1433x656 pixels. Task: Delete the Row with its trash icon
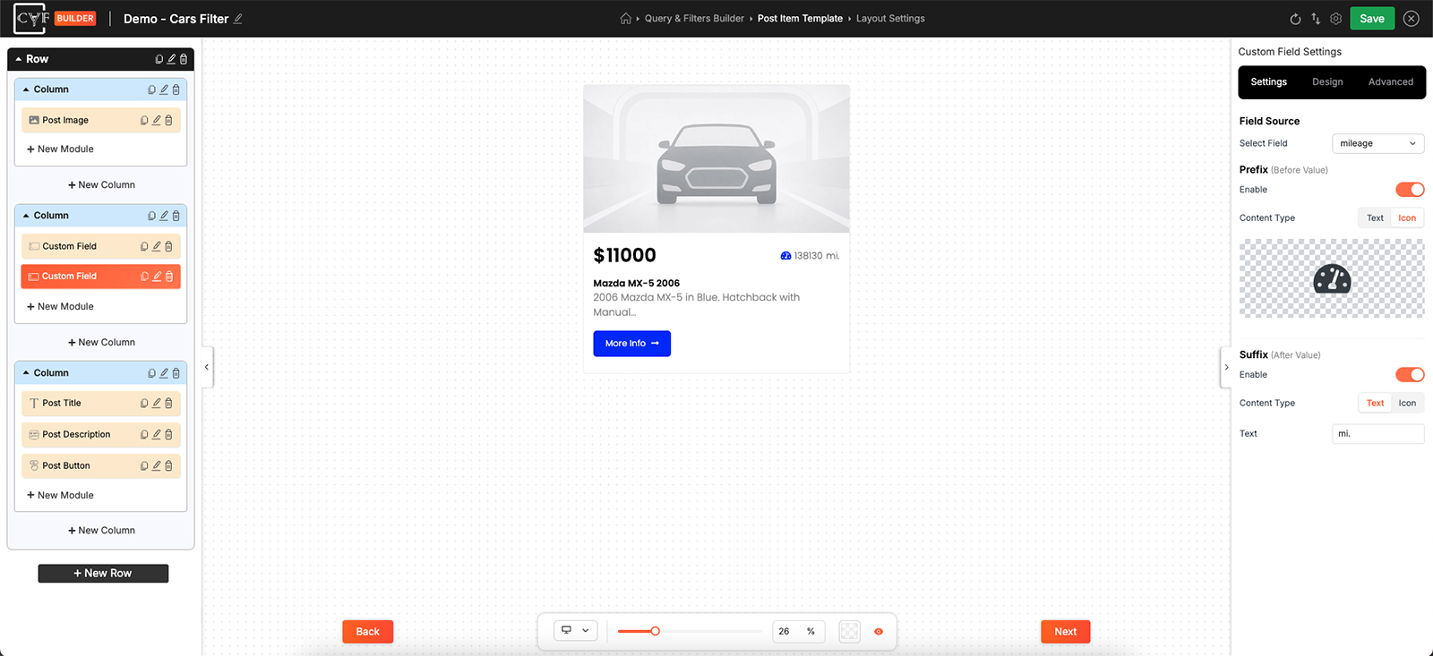coord(184,59)
